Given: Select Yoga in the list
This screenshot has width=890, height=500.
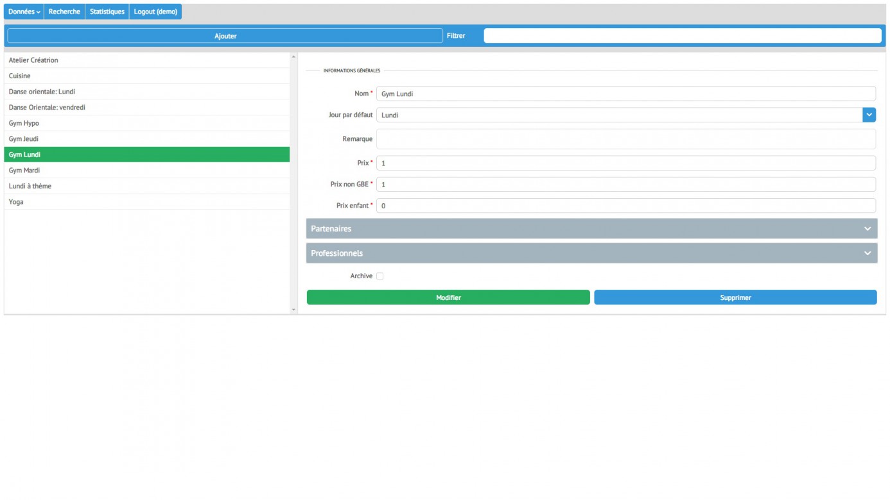Looking at the screenshot, I should [x=147, y=202].
